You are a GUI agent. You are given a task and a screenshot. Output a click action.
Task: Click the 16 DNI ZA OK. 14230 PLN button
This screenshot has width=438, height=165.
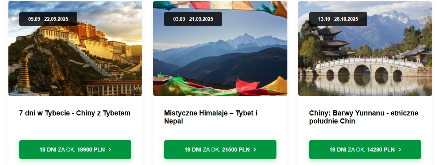[365, 149]
